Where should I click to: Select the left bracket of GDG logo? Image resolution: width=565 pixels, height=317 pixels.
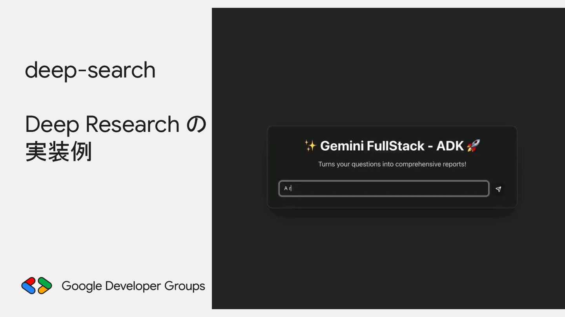(x=29, y=286)
